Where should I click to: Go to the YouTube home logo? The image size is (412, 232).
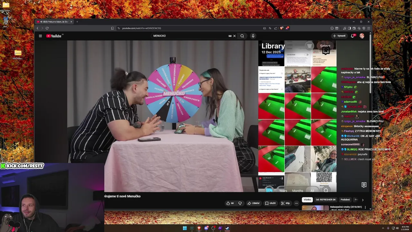point(54,36)
